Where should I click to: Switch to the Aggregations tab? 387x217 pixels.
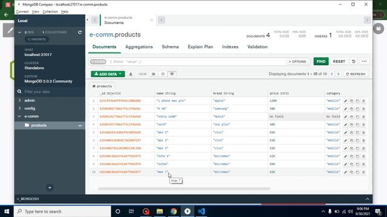pos(139,47)
